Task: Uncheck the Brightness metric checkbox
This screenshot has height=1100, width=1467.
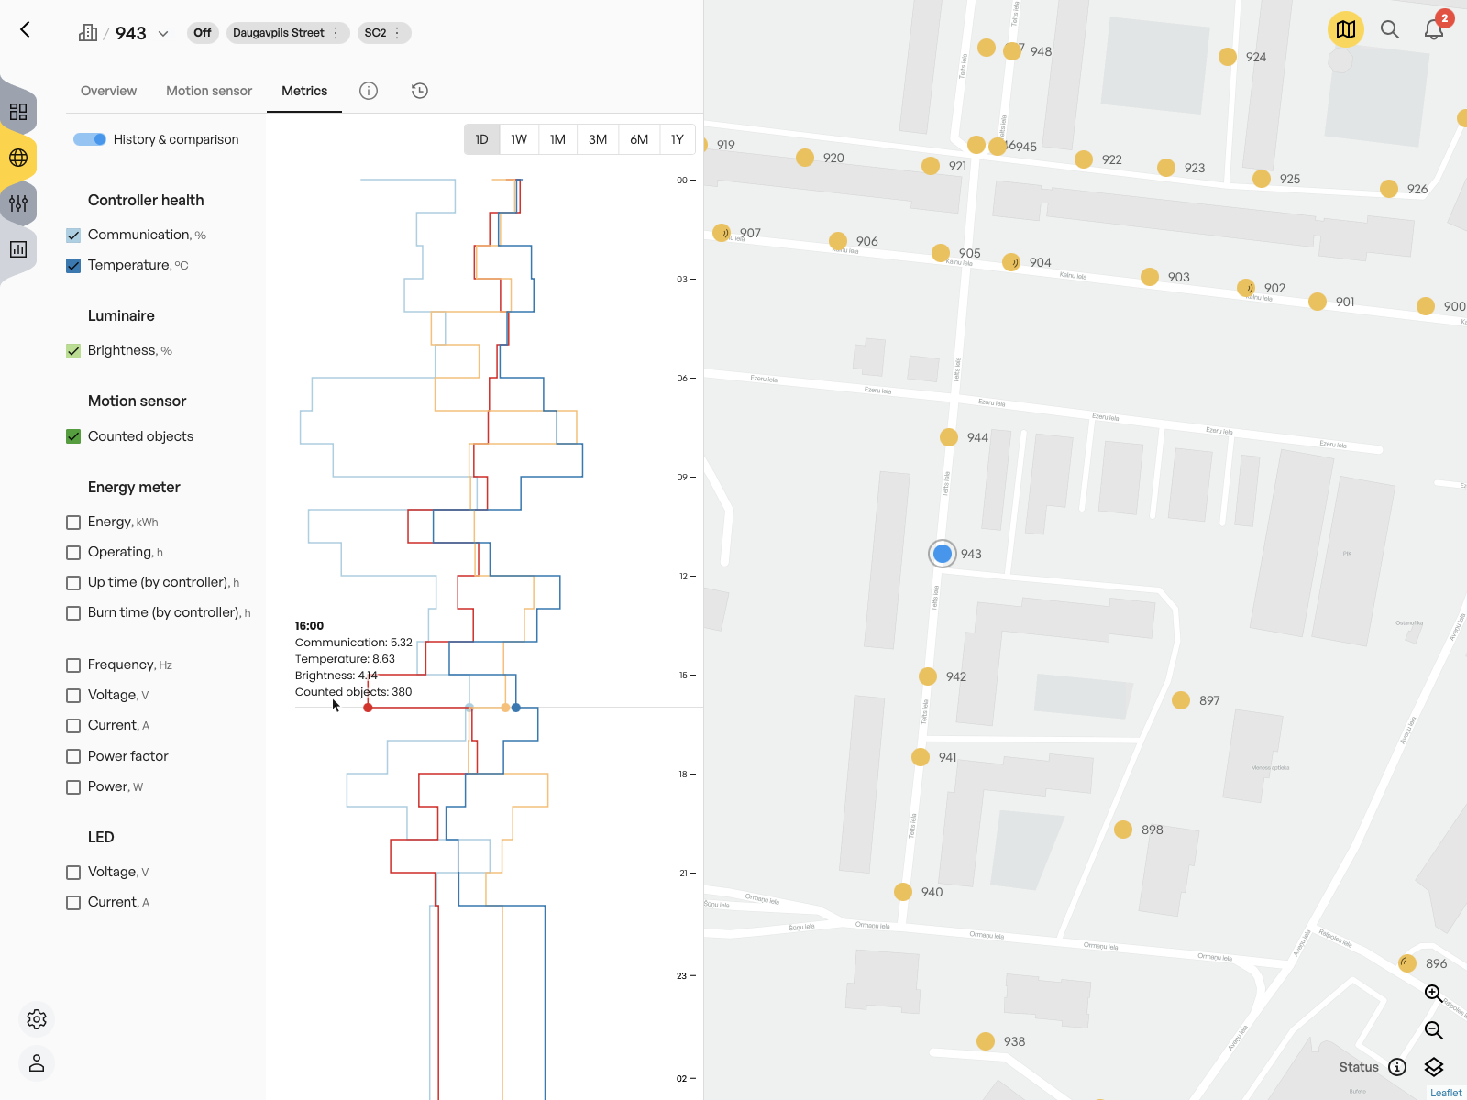Action: (x=72, y=350)
